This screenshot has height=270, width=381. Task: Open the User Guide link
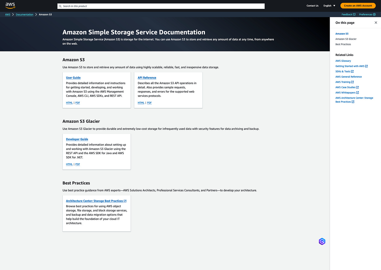click(73, 78)
